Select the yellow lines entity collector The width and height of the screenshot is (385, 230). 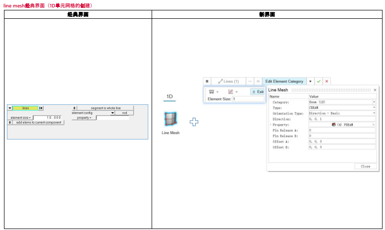pyautogui.click(x=25, y=108)
